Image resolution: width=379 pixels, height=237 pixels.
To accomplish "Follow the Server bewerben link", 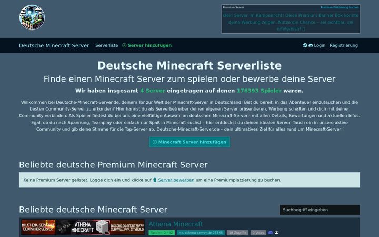I will tap(174, 180).
